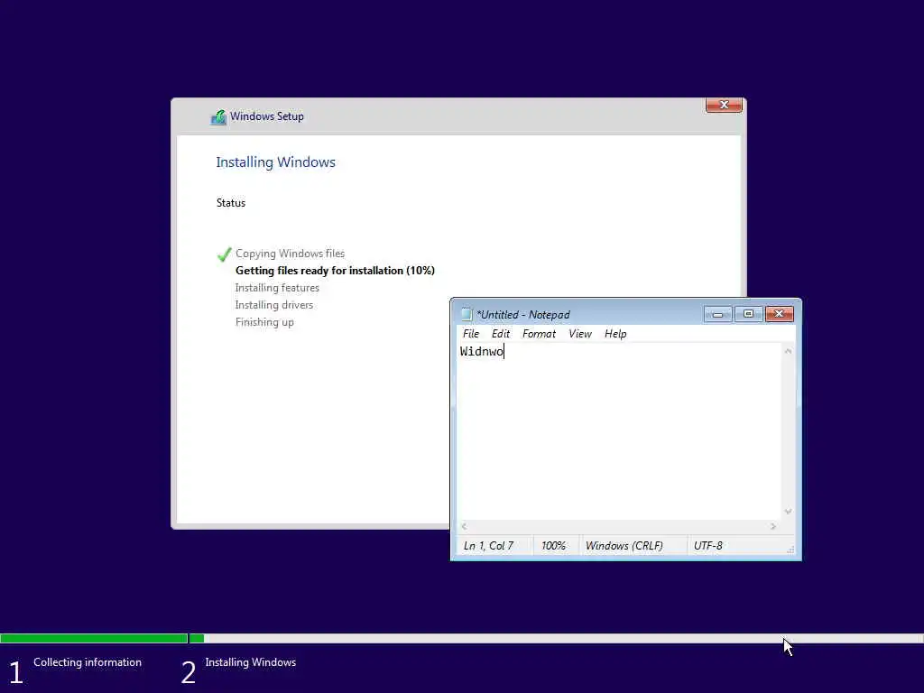924x693 pixels.
Task: Click the 'Status' label in Setup
Action: click(x=230, y=203)
